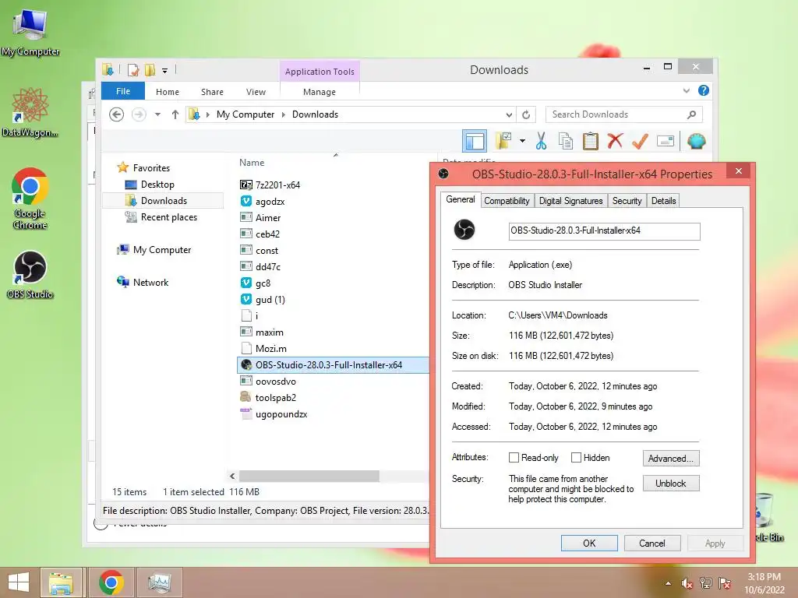Go up one level with up arrow
The height and width of the screenshot is (598, 798).
pos(175,114)
